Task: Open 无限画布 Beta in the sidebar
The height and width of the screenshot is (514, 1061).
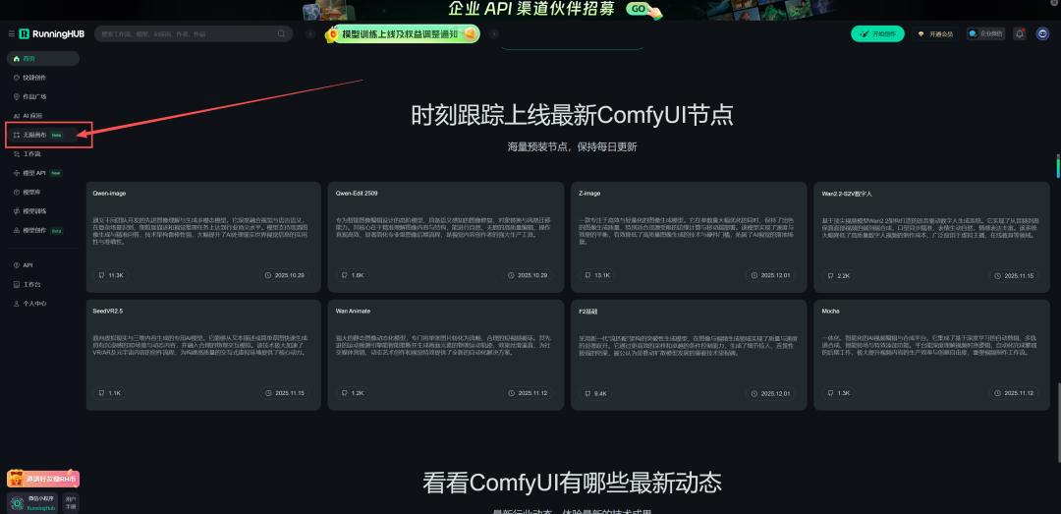Action: pos(42,136)
